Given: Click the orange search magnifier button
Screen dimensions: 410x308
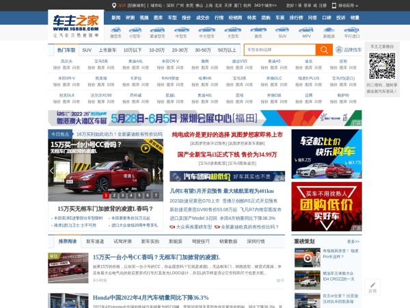Looking at the screenshot, I should (x=324, y=50).
